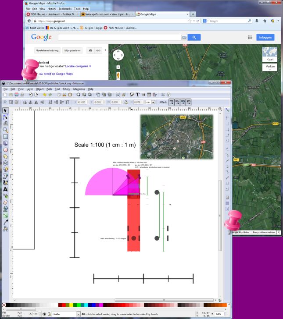Image resolution: width=283 pixels, height=319 pixels.
Task: Choose the Spiral tool
Action: 6,162
